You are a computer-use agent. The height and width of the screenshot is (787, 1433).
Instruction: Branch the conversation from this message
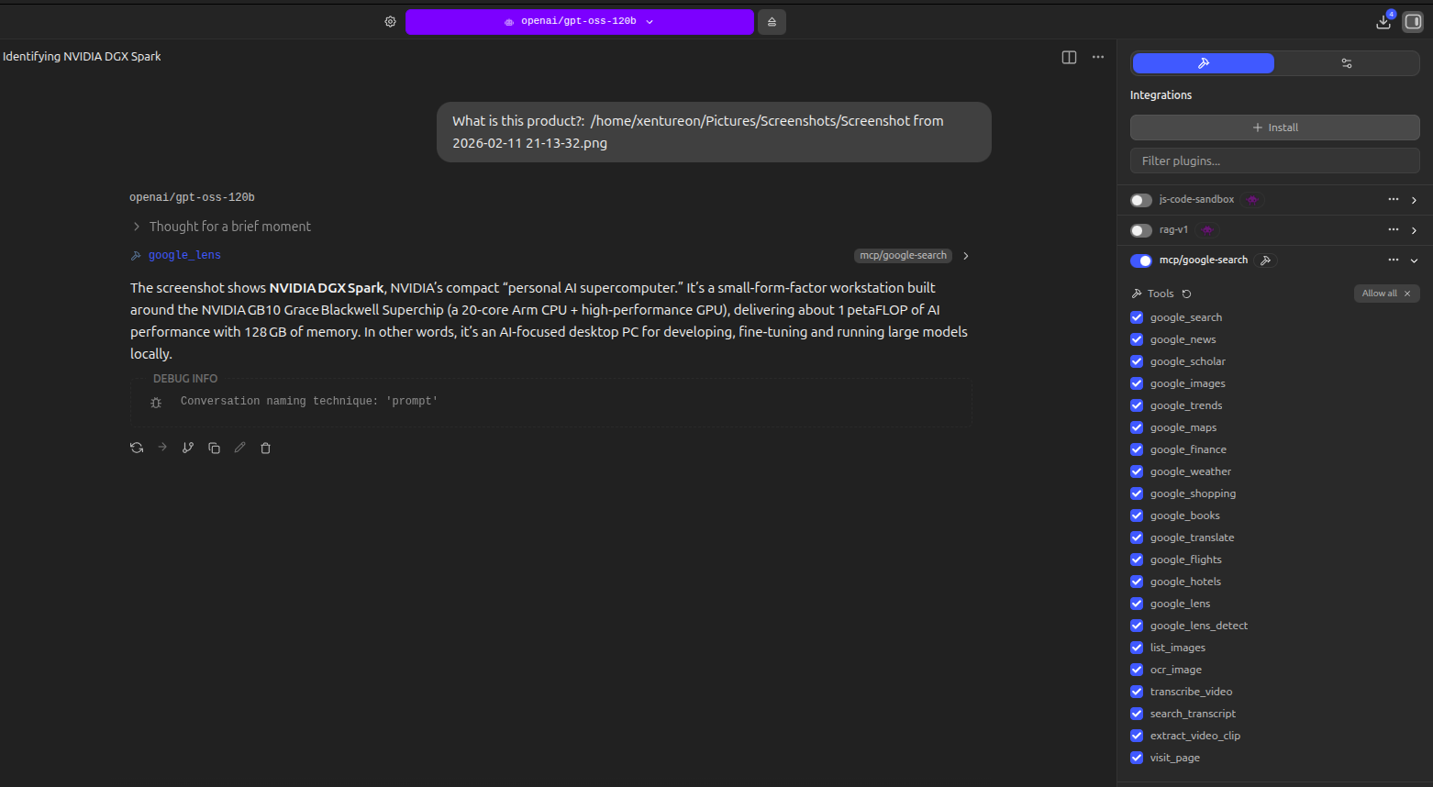[x=188, y=448]
